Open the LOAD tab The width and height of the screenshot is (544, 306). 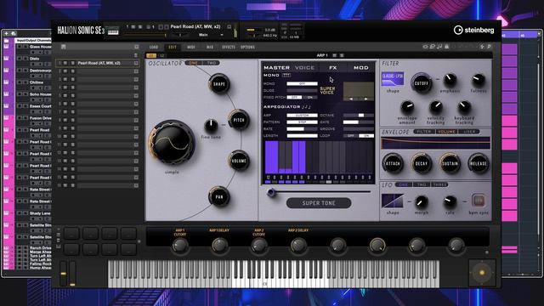coord(154,47)
